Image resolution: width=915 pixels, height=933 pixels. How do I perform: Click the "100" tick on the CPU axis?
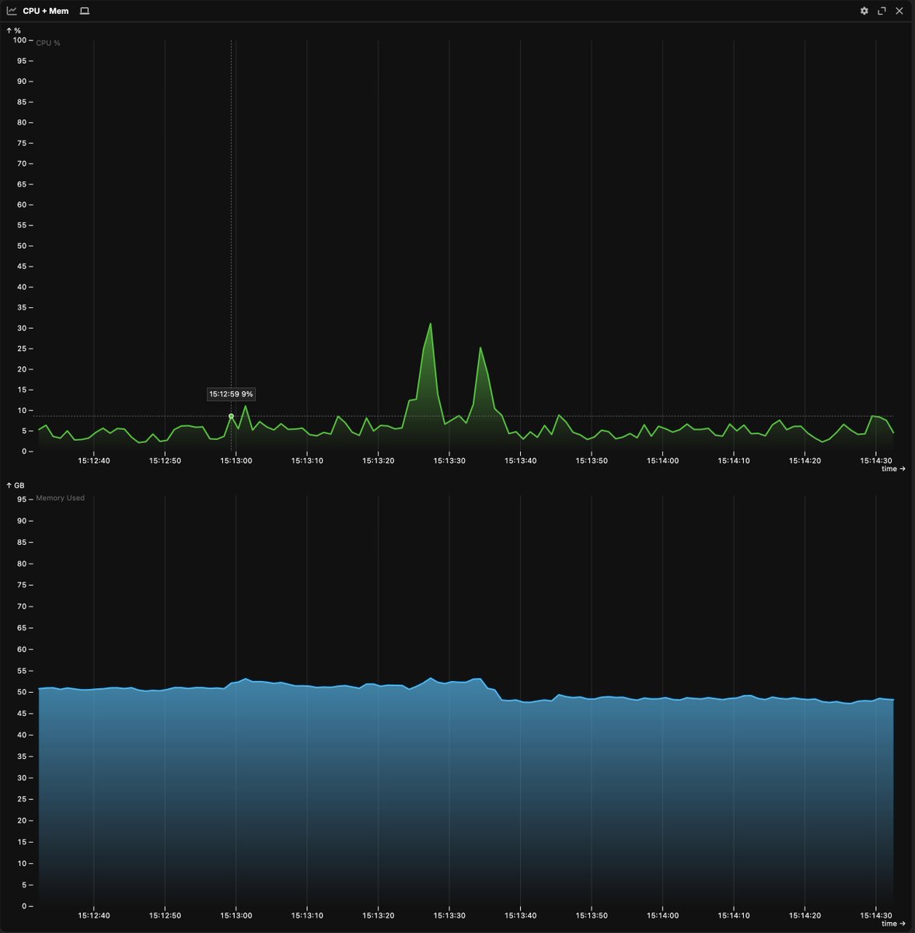tap(21, 40)
